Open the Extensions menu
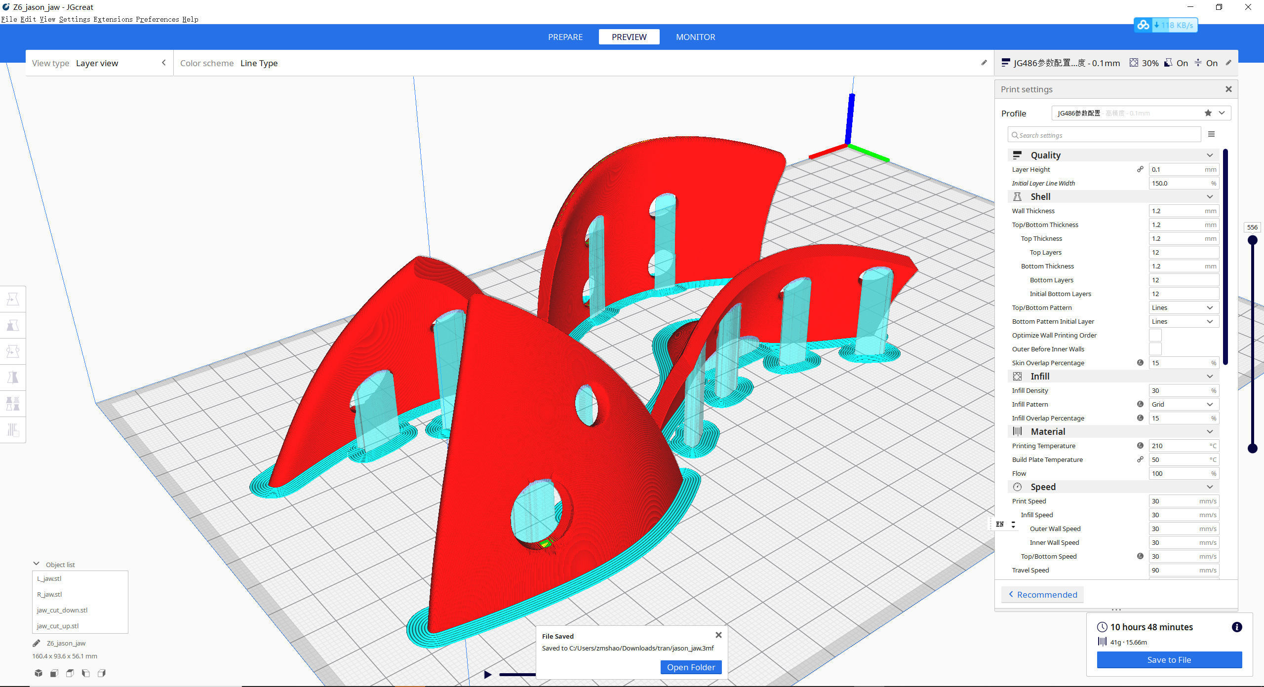This screenshot has height=687, width=1264. (113, 19)
